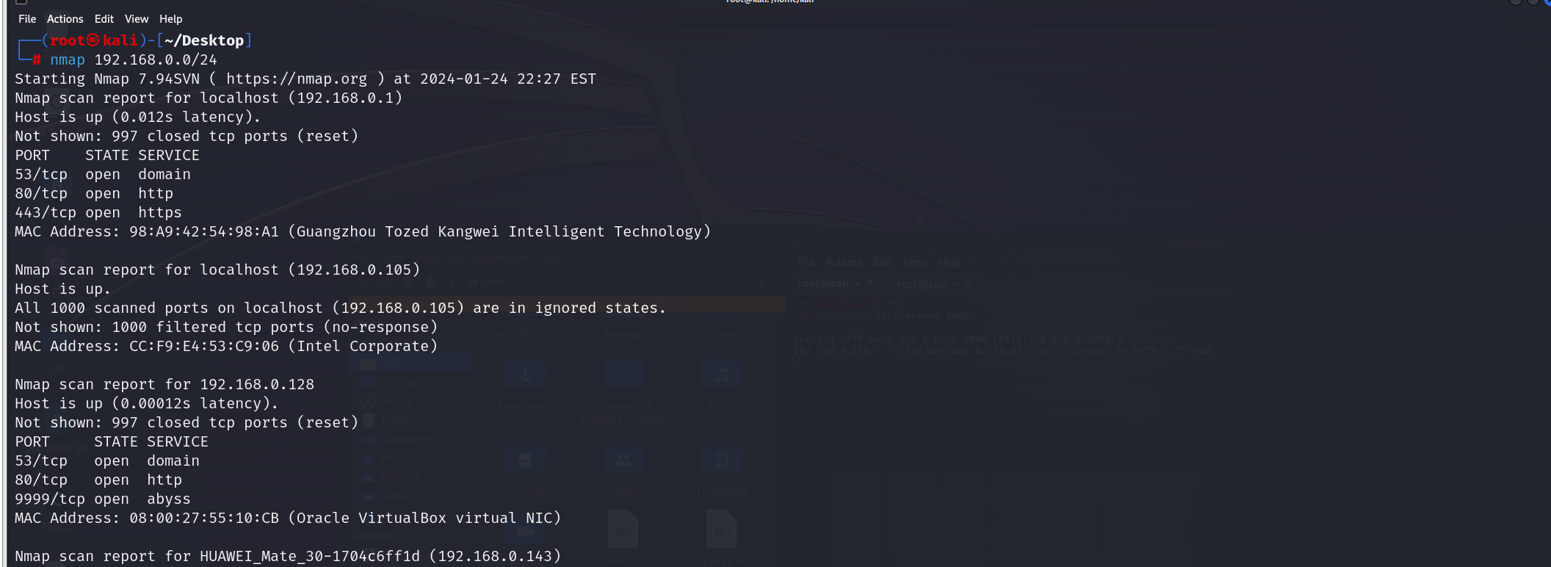Open the Help menu in the front terminal
This screenshot has height=567, width=1551.
pos(171,19)
